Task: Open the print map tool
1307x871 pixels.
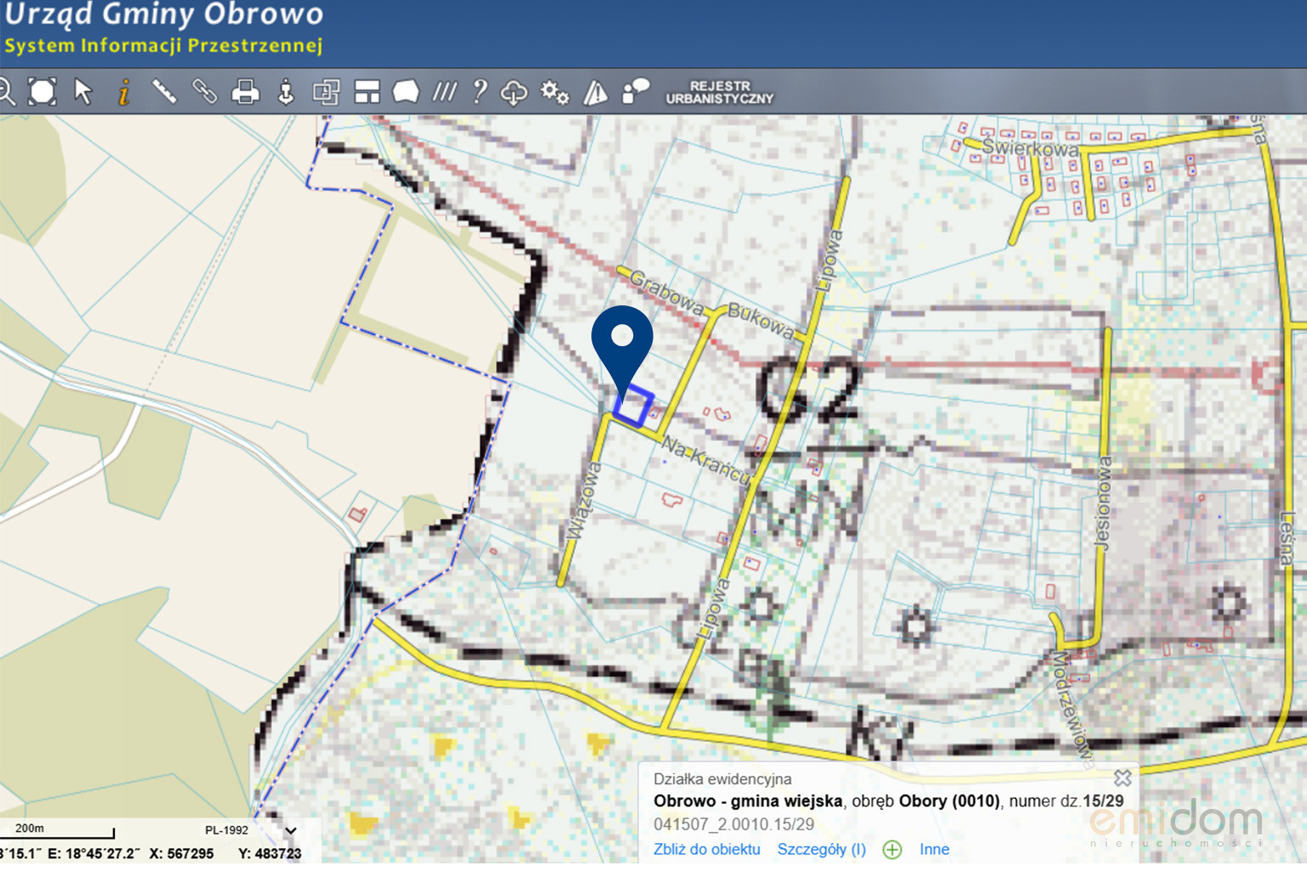Action: click(x=245, y=91)
